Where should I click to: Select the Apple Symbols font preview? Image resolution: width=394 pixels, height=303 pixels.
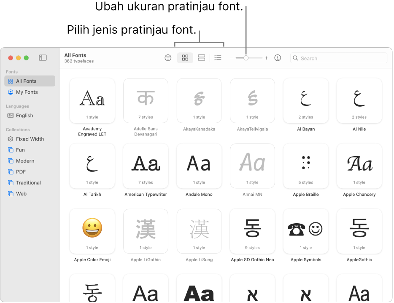click(306, 231)
